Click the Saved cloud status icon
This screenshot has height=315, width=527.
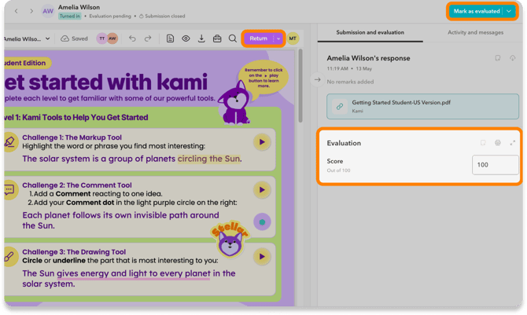tap(64, 38)
